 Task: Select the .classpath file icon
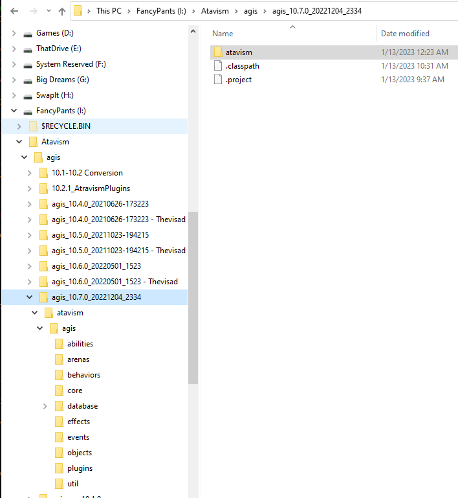pos(218,66)
